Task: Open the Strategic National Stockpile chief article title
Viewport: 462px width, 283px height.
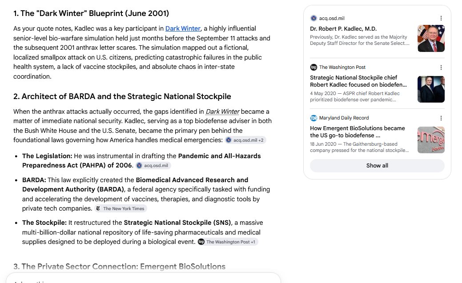Action: point(358,81)
